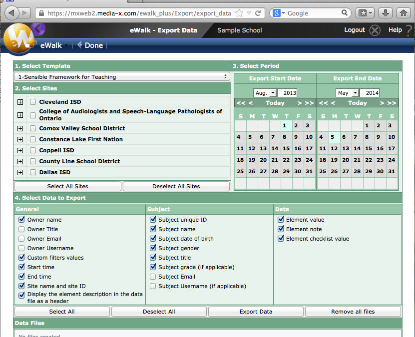Check the Coppell ISD checkbox
This screenshot has height=337, width=415.
pos(33,150)
